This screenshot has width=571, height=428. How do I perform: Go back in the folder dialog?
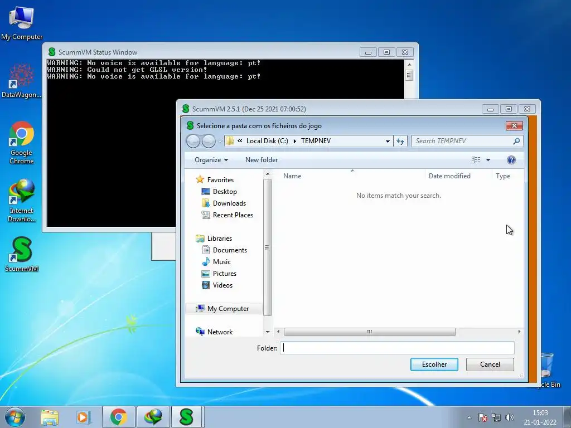click(x=193, y=141)
